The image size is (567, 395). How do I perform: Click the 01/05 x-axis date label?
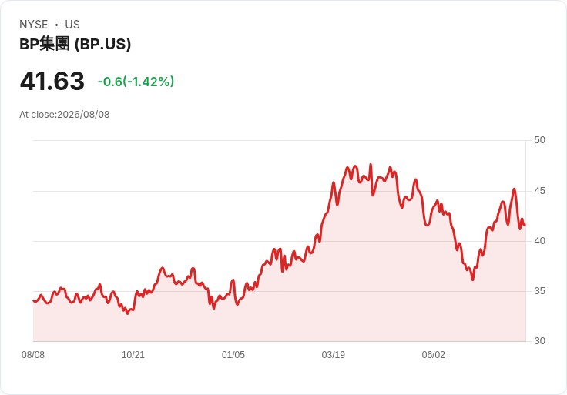233,355
